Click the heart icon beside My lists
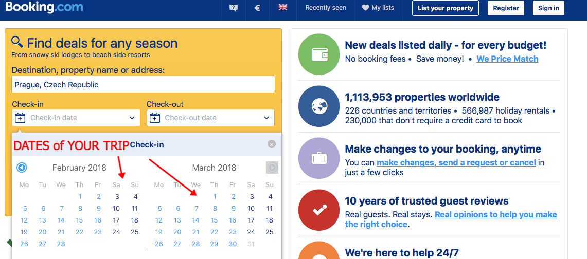 click(x=365, y=8)
